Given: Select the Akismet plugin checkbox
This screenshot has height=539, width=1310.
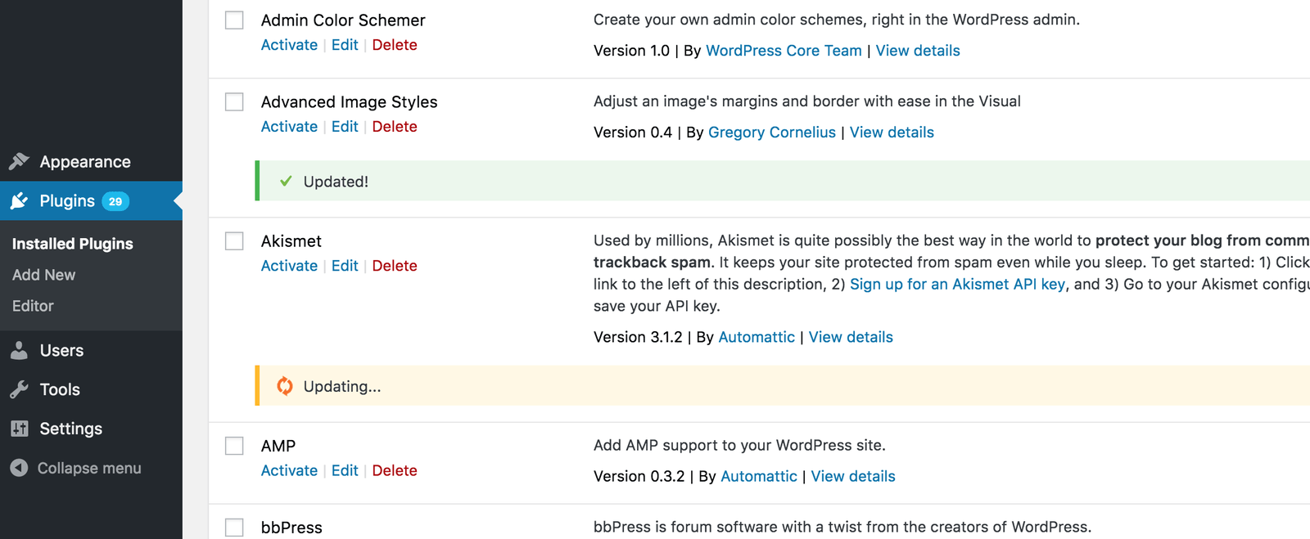Looking at the screenshot, I should (234, 240).
